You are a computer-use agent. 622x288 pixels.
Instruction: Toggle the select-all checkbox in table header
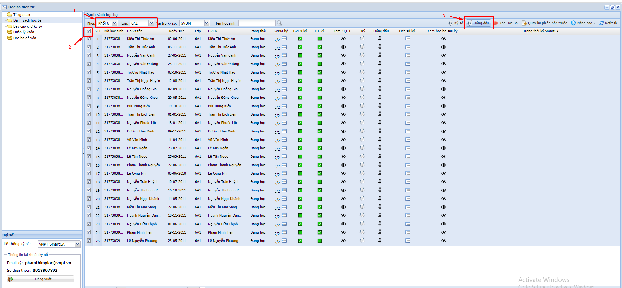pyautogui.click(x=88, y=31)
